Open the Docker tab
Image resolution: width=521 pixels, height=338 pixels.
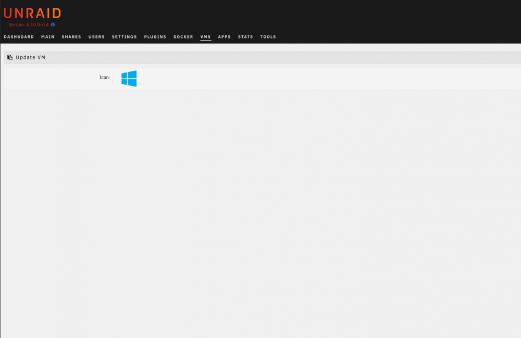pyautogui.click(x=183, y=37)
